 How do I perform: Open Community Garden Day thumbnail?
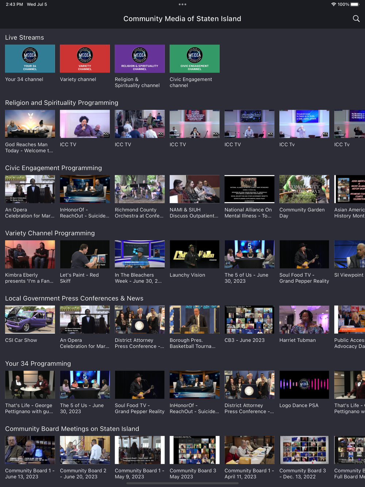point(304,189)
